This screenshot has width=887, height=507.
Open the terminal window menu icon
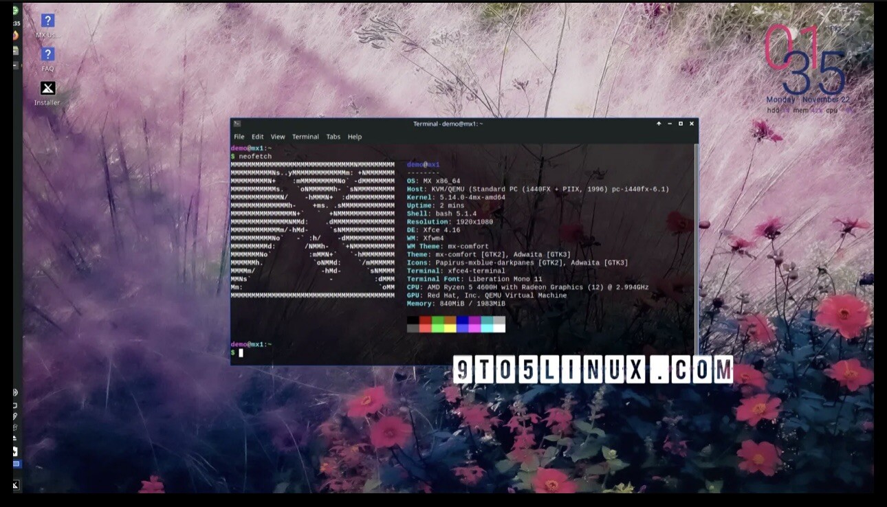click(x=237, y=124)
